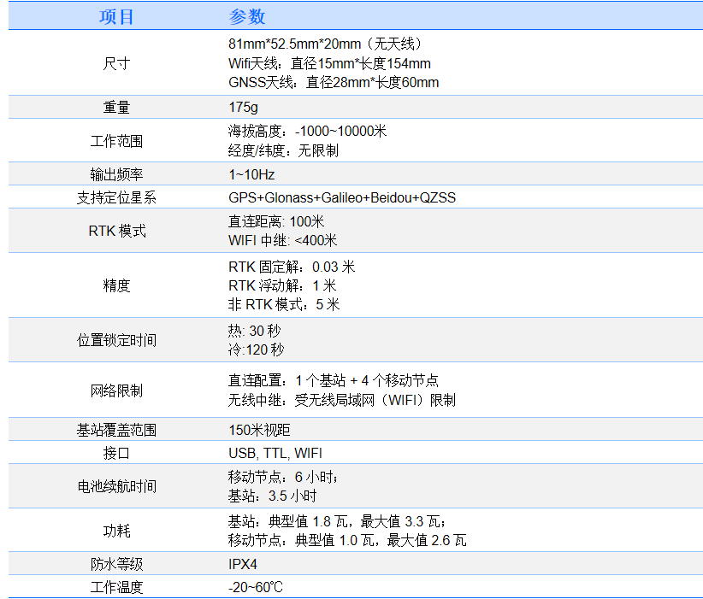Select the 电池续航时间 row label
The height and width of the screenshot is (599, 703).
click(x=116, y=486)
